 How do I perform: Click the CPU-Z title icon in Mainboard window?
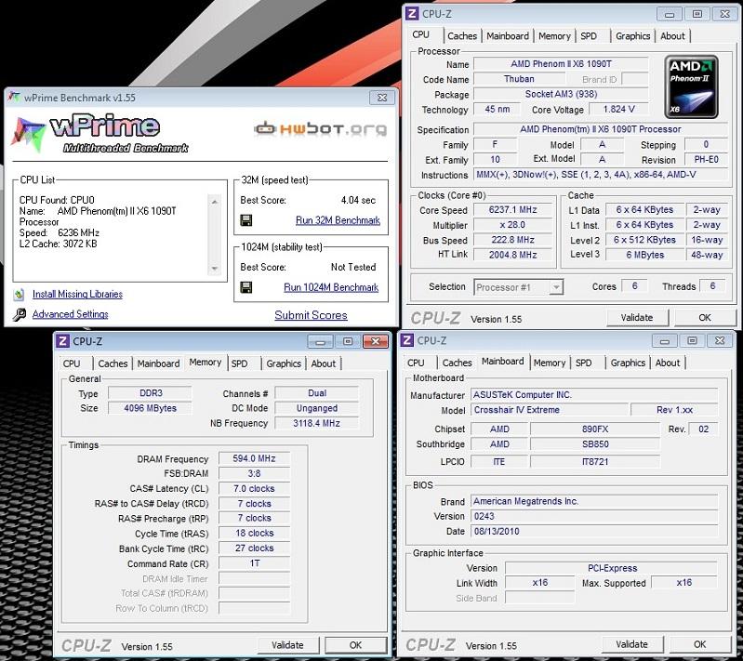point(407,340)
